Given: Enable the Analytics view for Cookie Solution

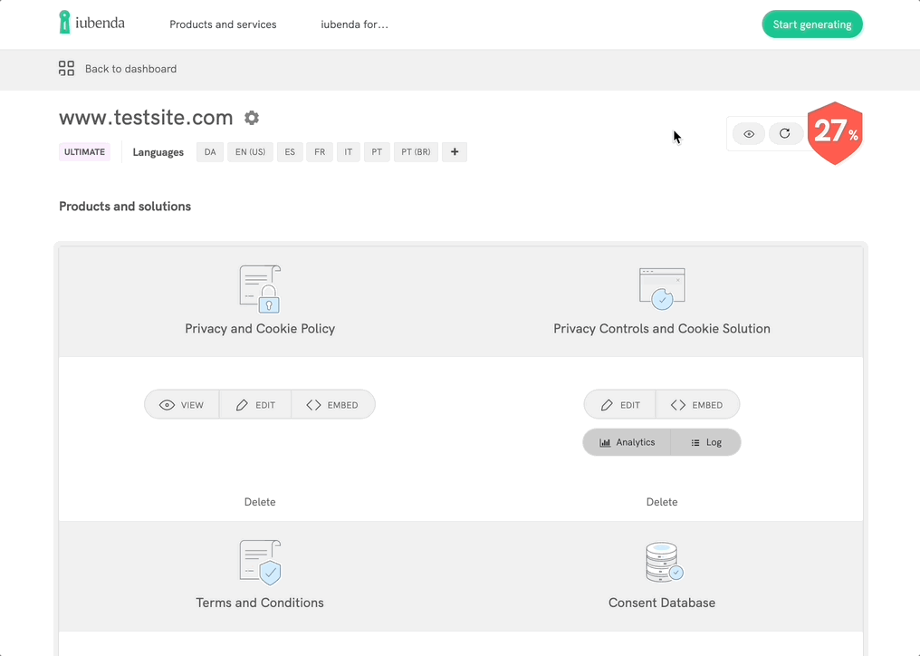Looking at the screenshot, I should 627,442.
